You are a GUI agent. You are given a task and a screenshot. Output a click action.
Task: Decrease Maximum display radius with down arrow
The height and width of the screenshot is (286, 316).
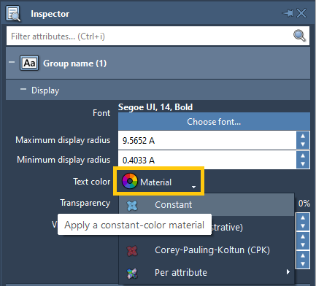[303, 144]
